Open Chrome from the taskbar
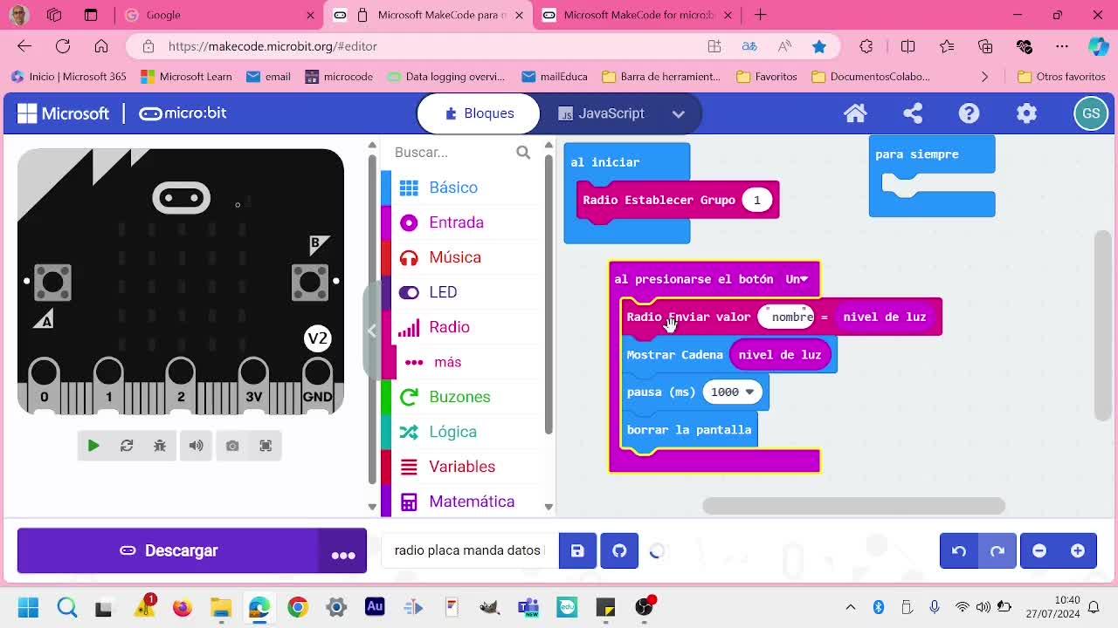 298,607
